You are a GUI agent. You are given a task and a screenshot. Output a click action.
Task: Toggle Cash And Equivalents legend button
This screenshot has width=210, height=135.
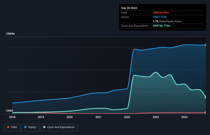[x=59, y=127]
